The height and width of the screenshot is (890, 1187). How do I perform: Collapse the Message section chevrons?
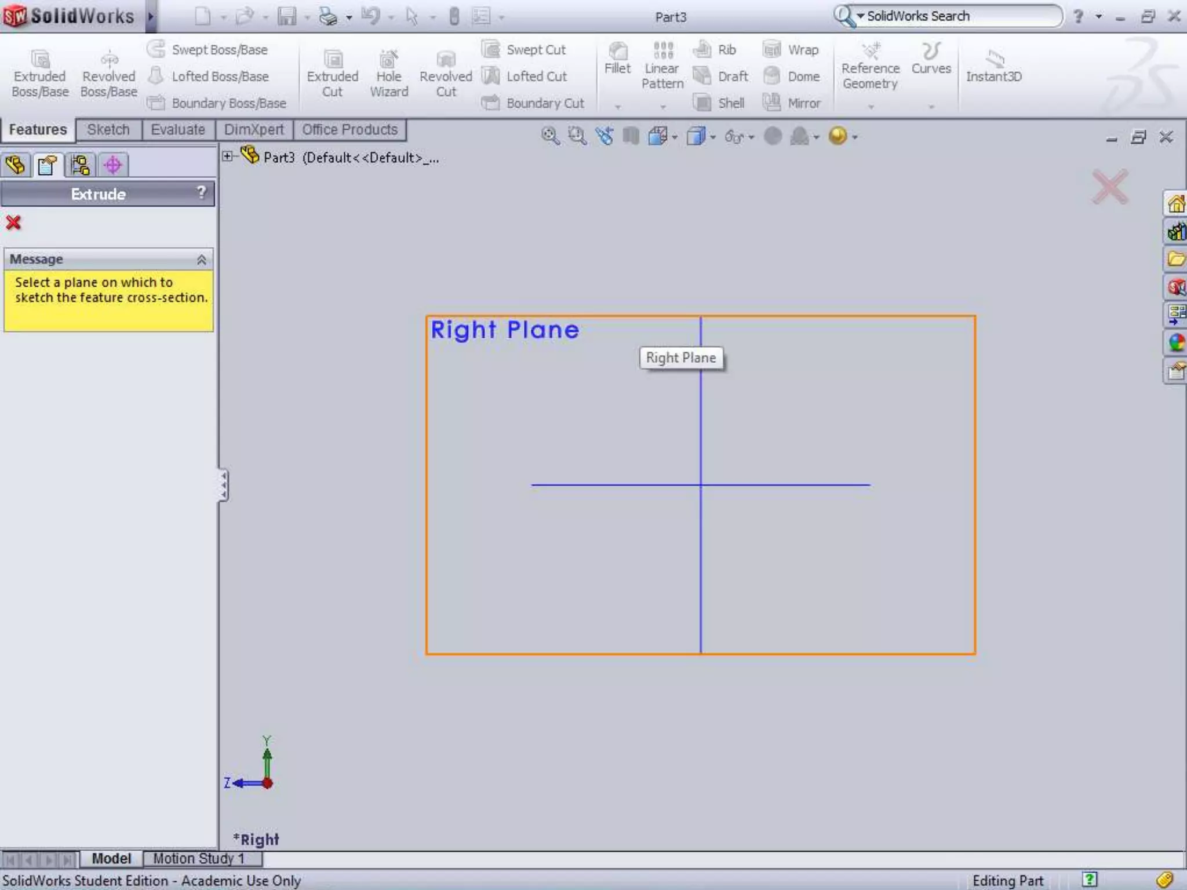point(201,260)
